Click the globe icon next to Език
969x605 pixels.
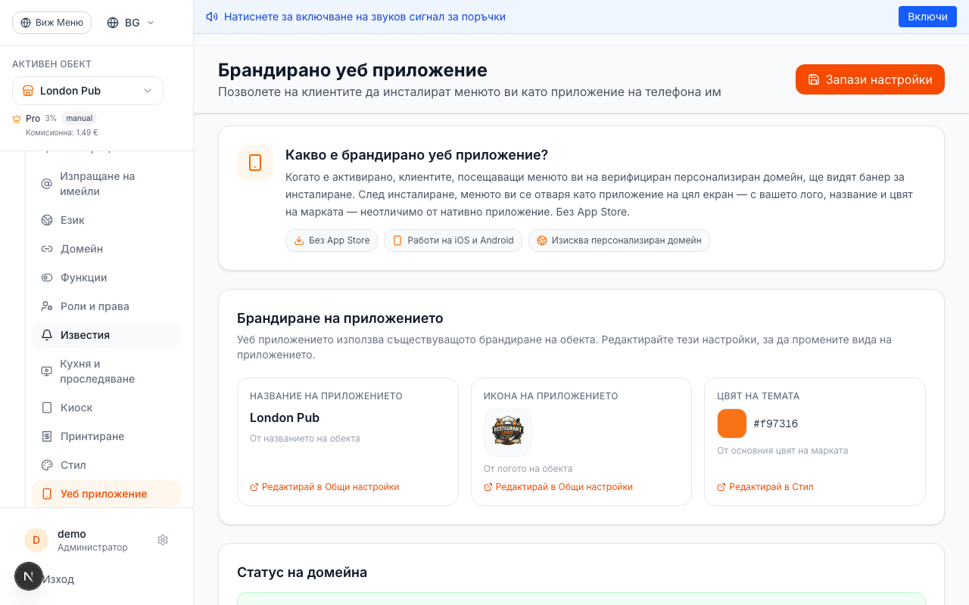[x=47, y=220]
